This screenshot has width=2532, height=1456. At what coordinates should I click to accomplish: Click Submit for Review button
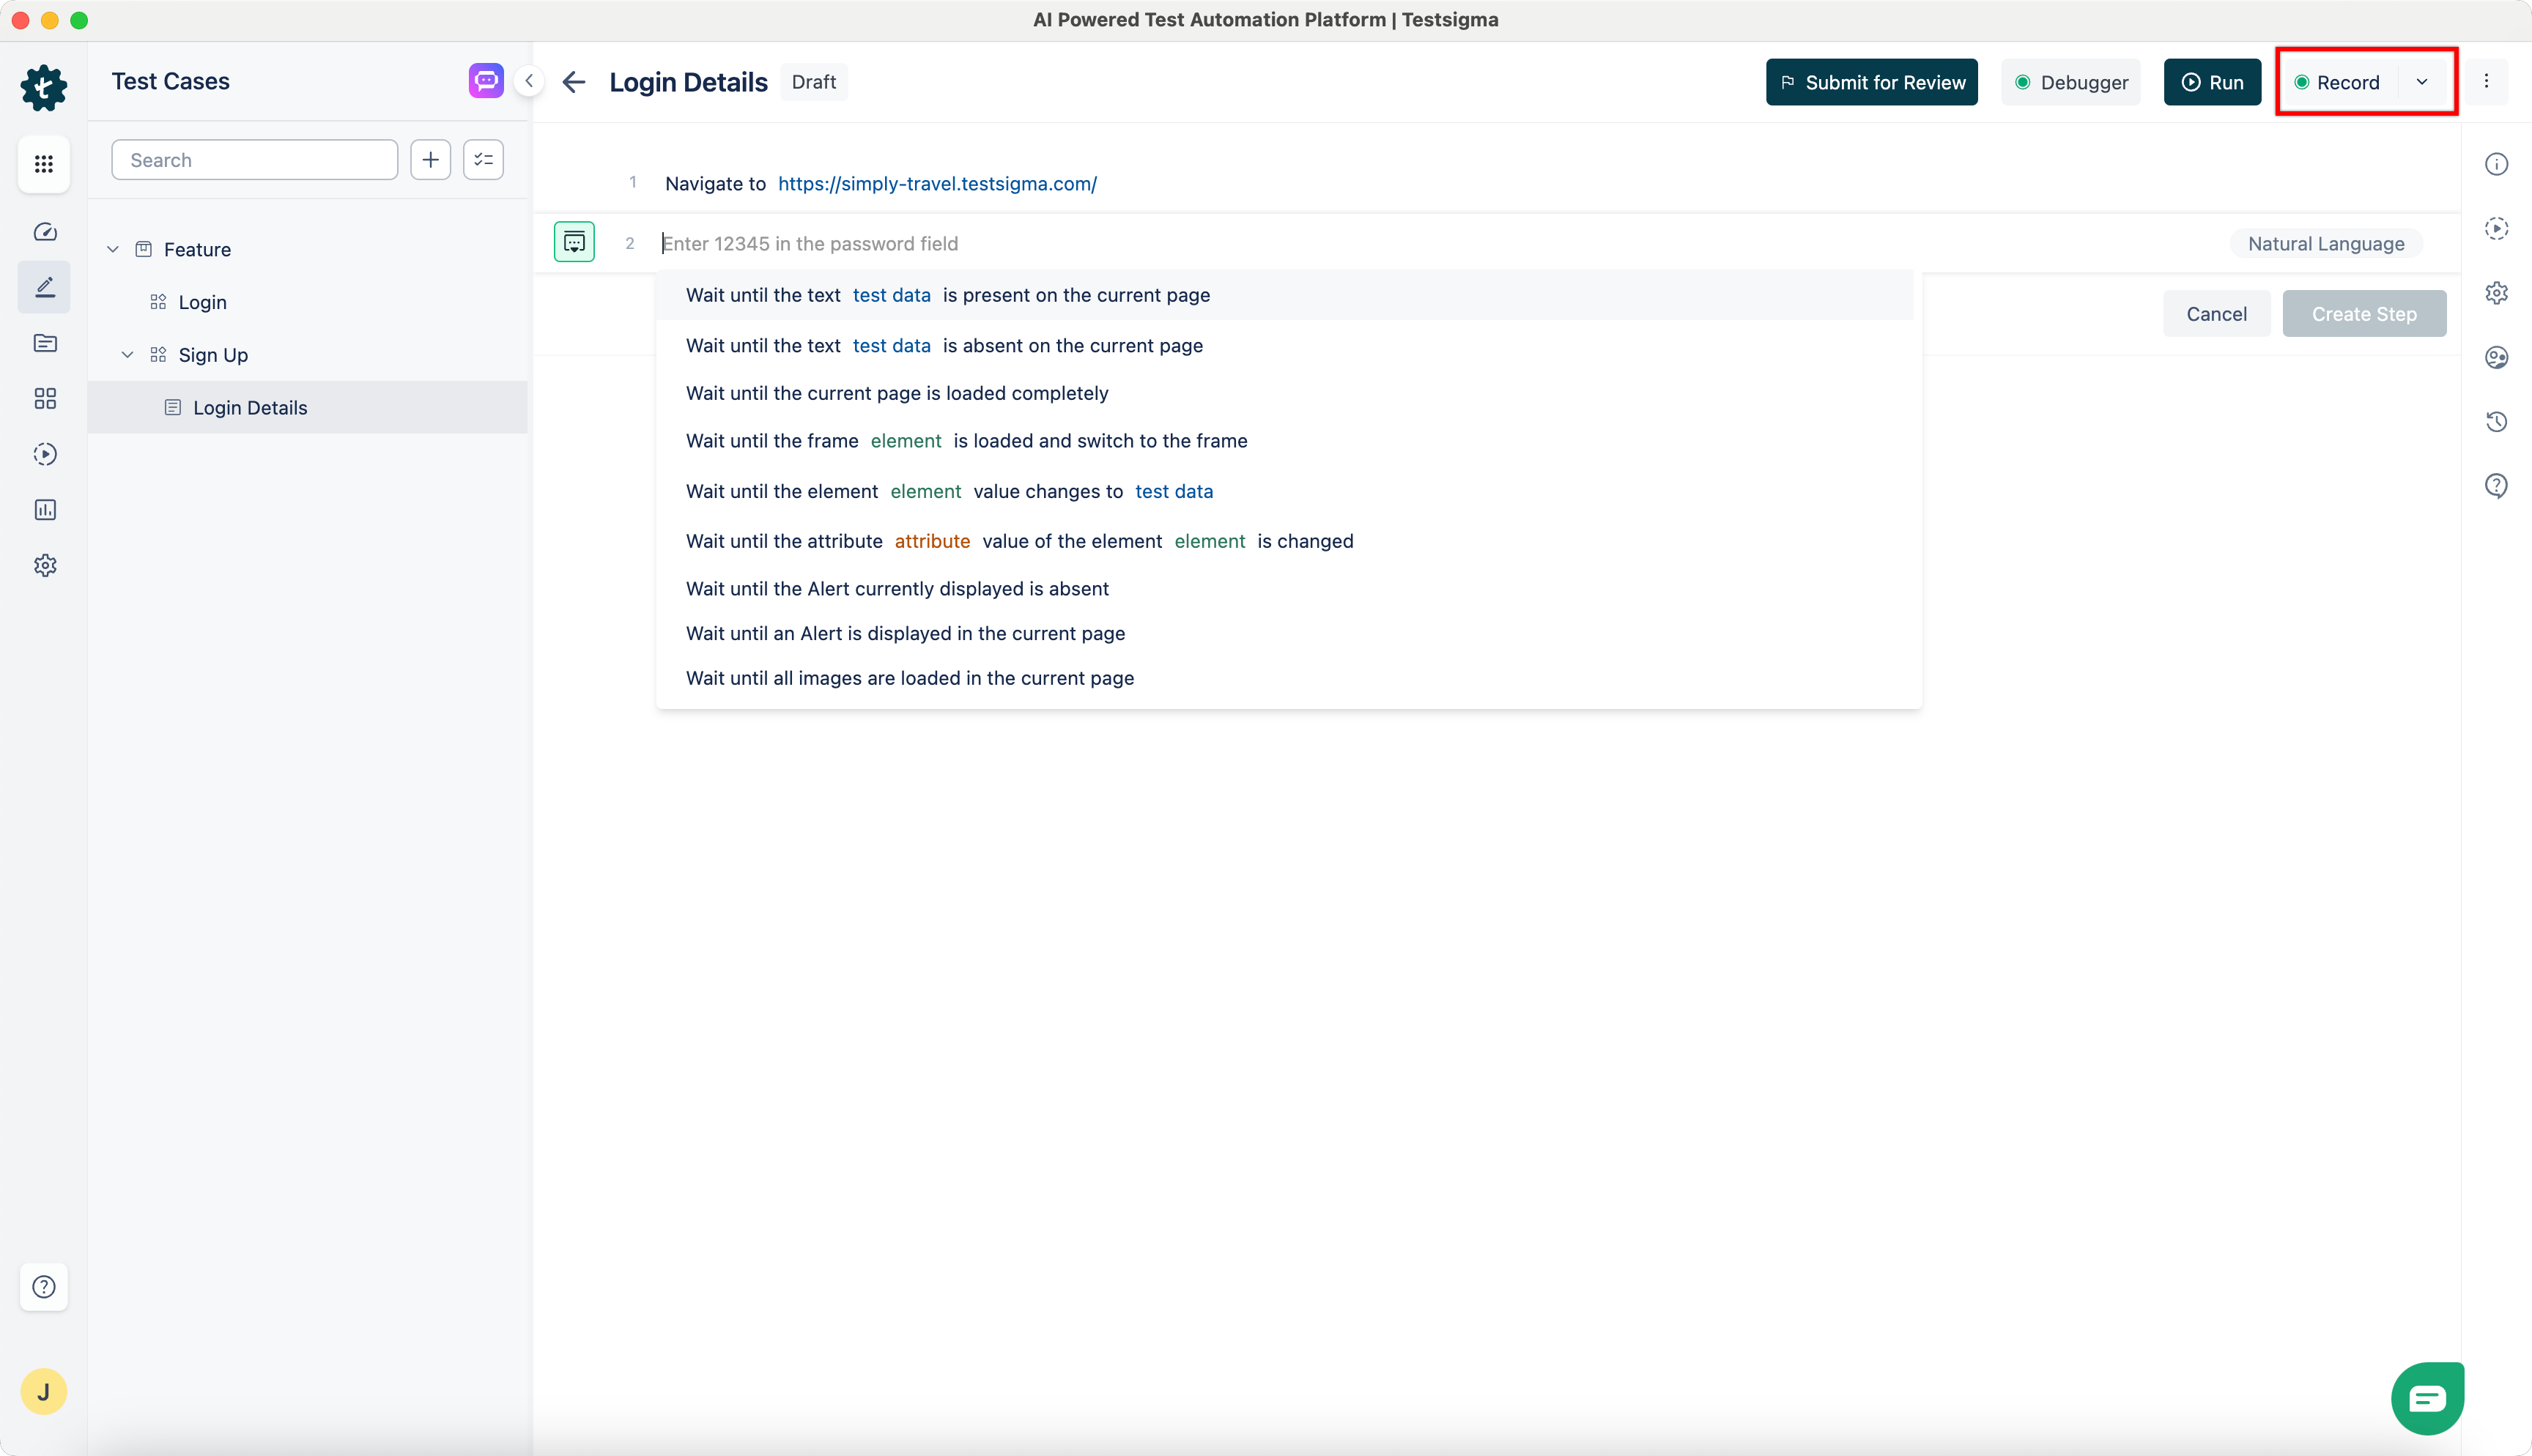point(1871,82)
